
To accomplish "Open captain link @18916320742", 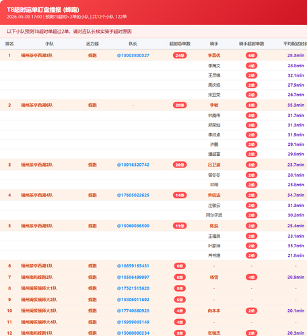I will pyautogui.click(x=133, y=165).
